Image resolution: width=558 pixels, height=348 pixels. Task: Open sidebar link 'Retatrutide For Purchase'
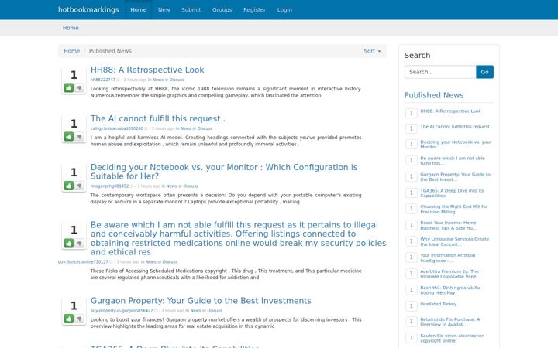tap(450, 322)
